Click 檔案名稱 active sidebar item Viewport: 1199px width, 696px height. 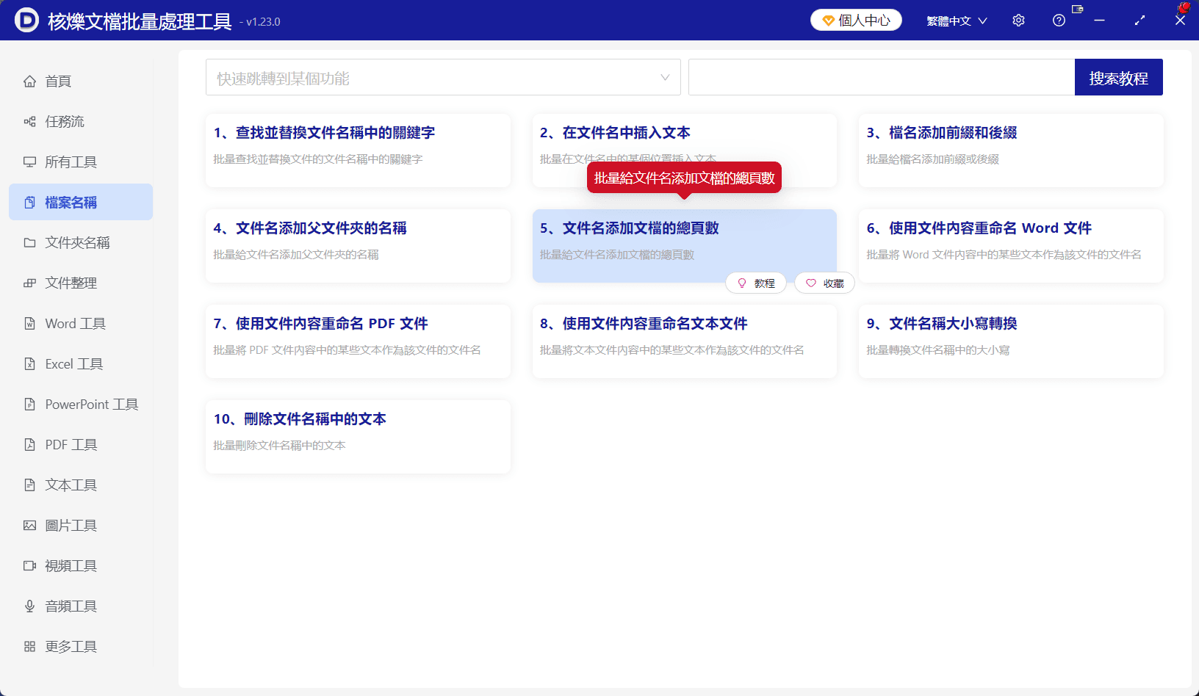point(81,203)
